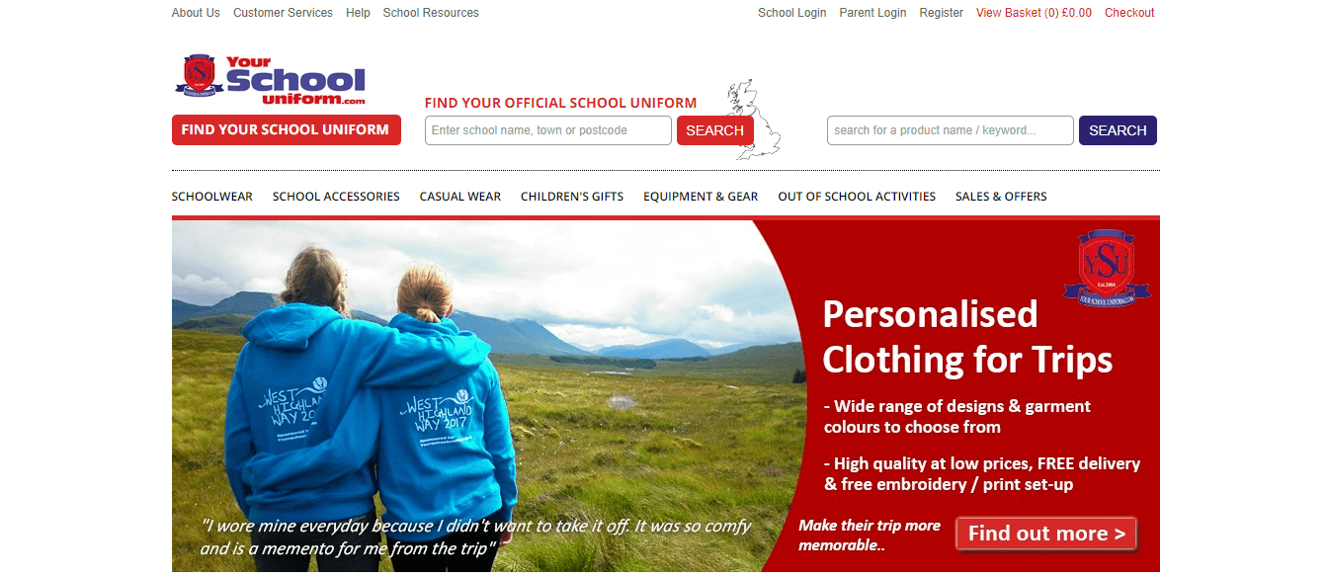Click the YSU crest on the banner
Viewport: 1328px width, 577px height.
tap(1106, 268)
